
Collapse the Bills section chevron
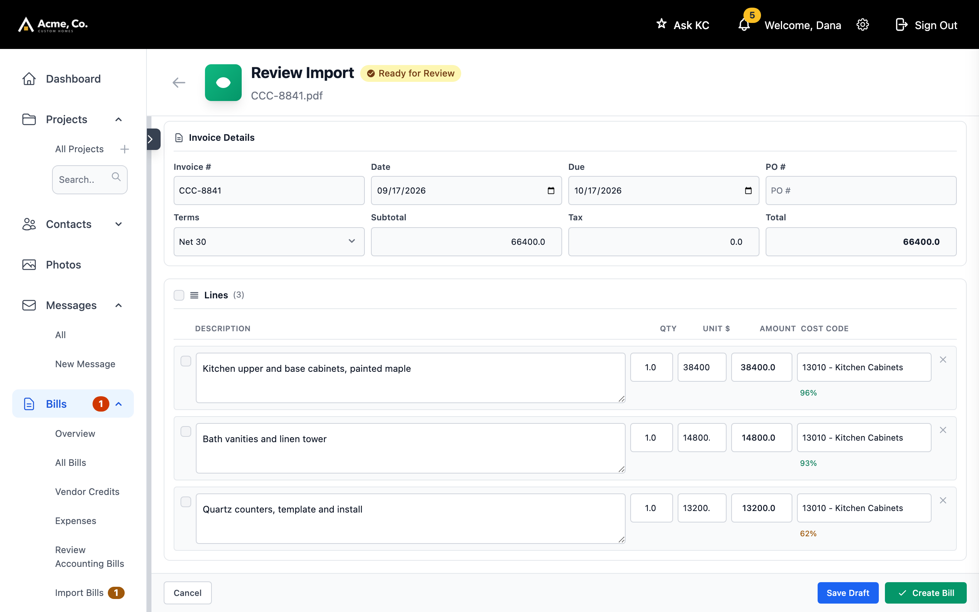point(119,404)
